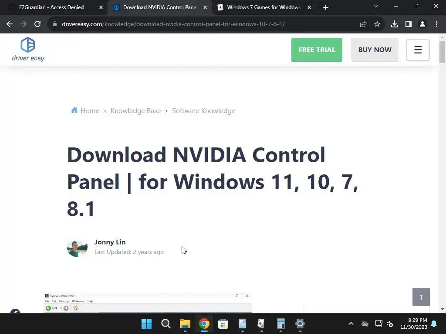Click the page vertical scrollbar thumb

coord(442,52)
